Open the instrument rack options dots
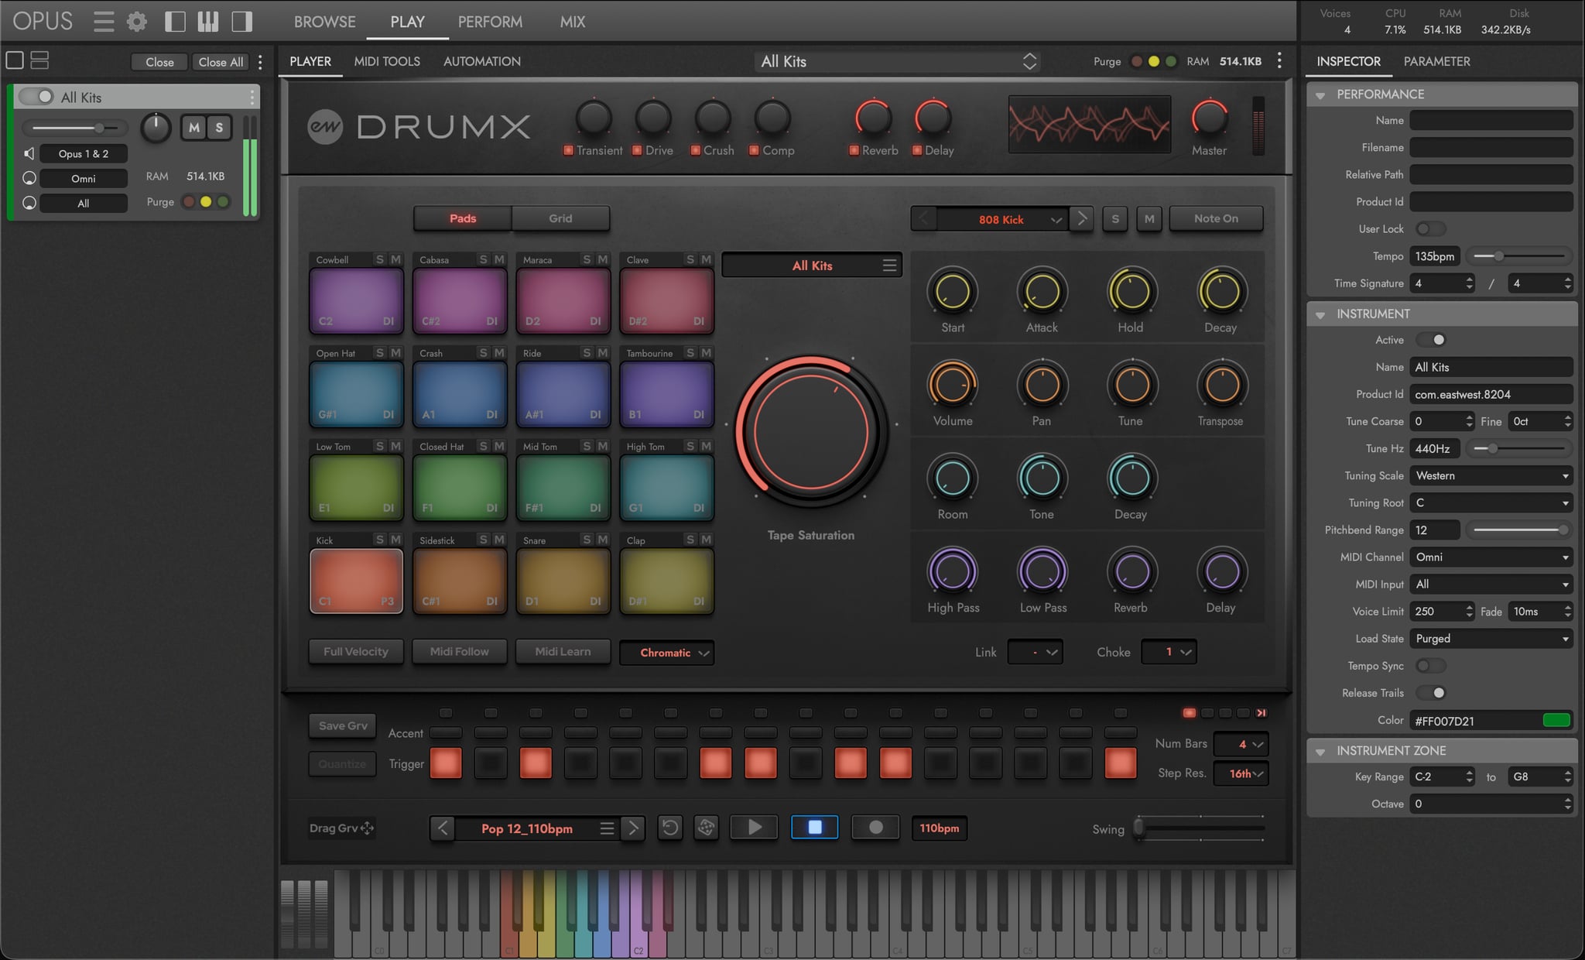The height and width of the screenshot is (960, 1585). tap(260, 62)
